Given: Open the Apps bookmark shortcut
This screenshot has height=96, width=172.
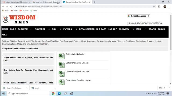Looking at the screenshot, I should coord(5,10).
